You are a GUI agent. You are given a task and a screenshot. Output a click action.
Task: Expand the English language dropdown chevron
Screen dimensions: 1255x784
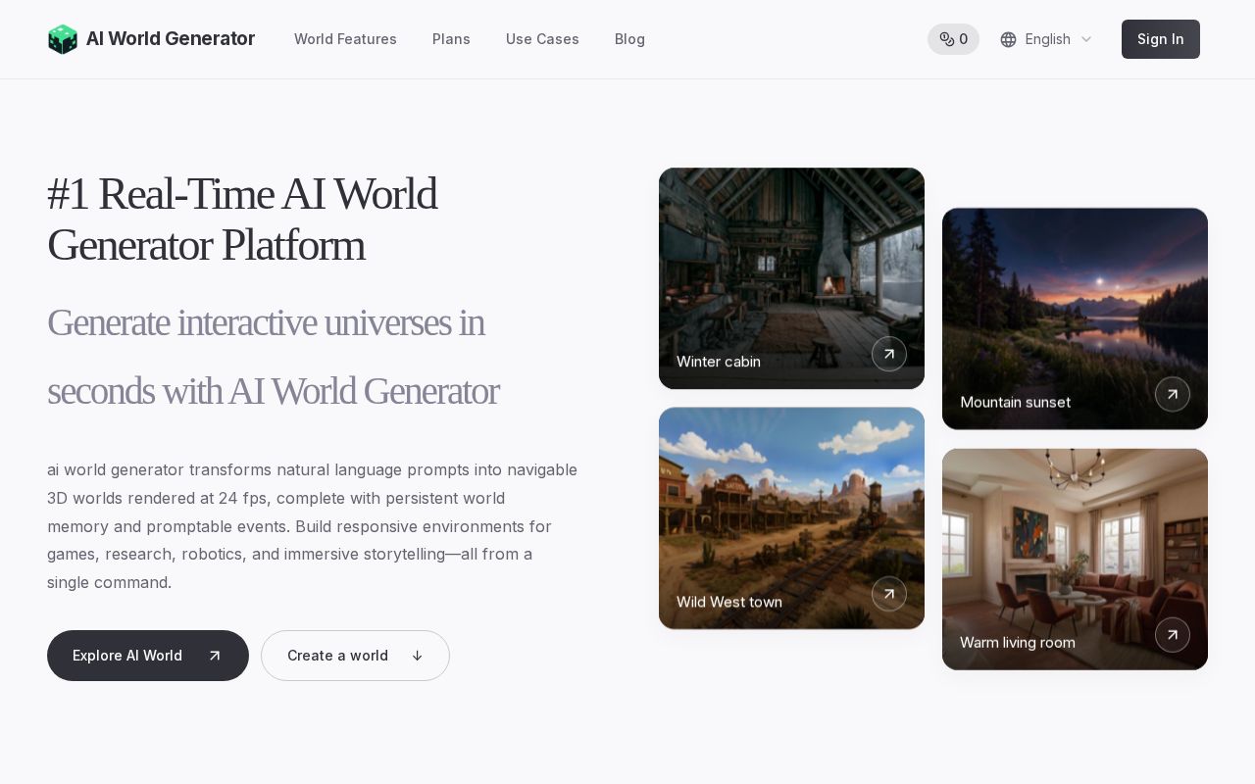(x=1086, y=39)
